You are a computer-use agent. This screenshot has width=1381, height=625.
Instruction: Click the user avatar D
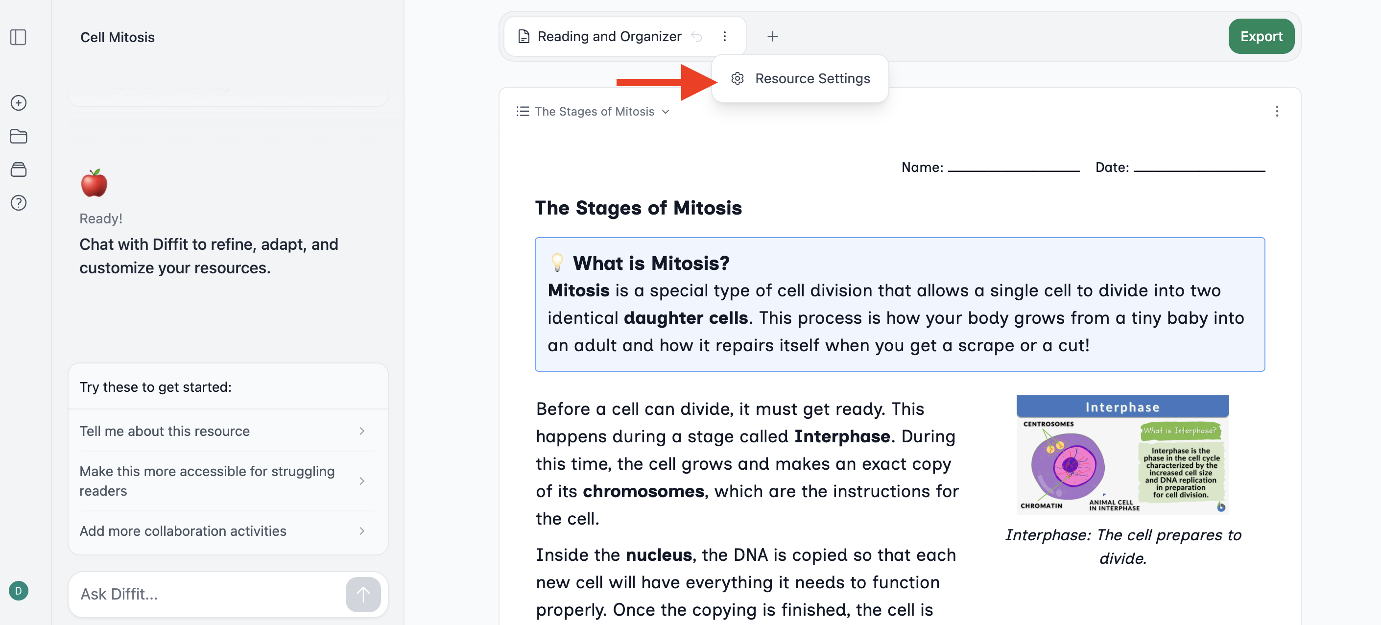tap(18, 591)
